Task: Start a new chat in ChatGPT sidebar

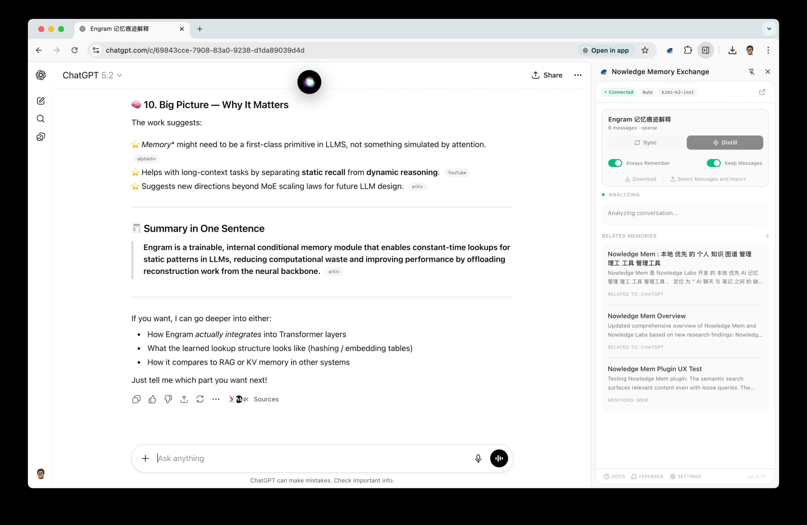Action: 41,101
